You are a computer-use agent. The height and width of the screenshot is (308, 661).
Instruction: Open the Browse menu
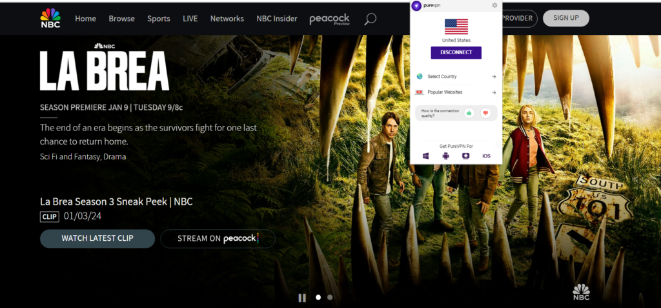point(121,19)
